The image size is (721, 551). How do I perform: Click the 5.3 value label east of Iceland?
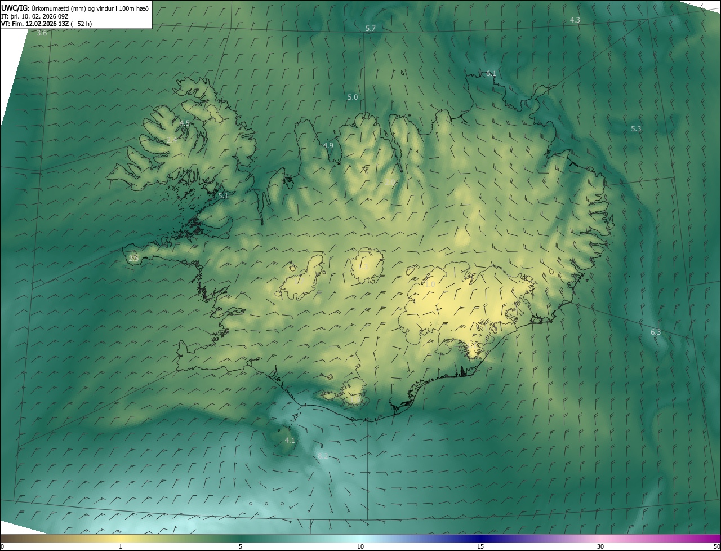point(636,129)
